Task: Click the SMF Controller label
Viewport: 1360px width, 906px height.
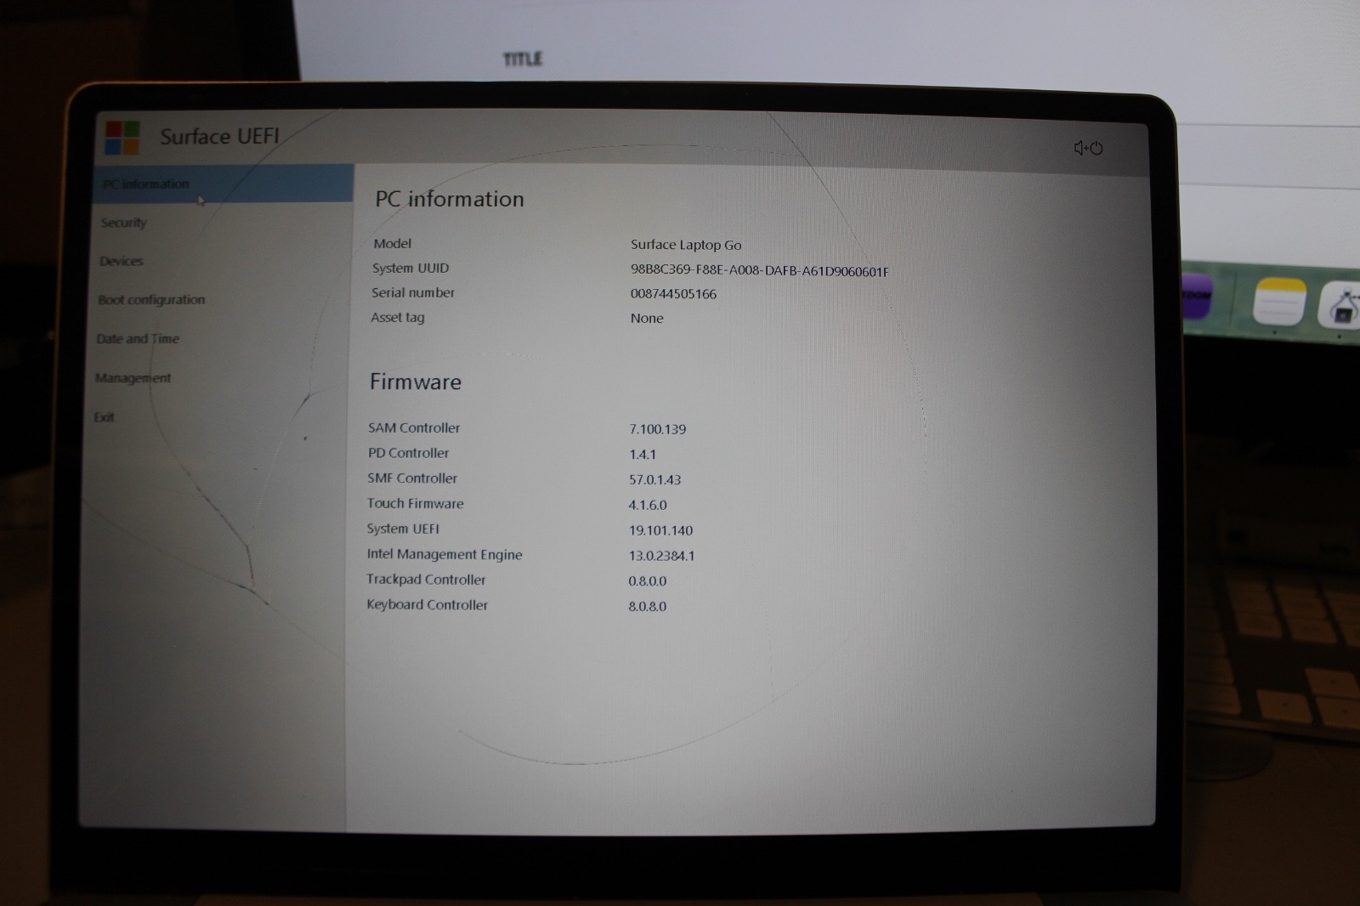Action: click(412, 478)
